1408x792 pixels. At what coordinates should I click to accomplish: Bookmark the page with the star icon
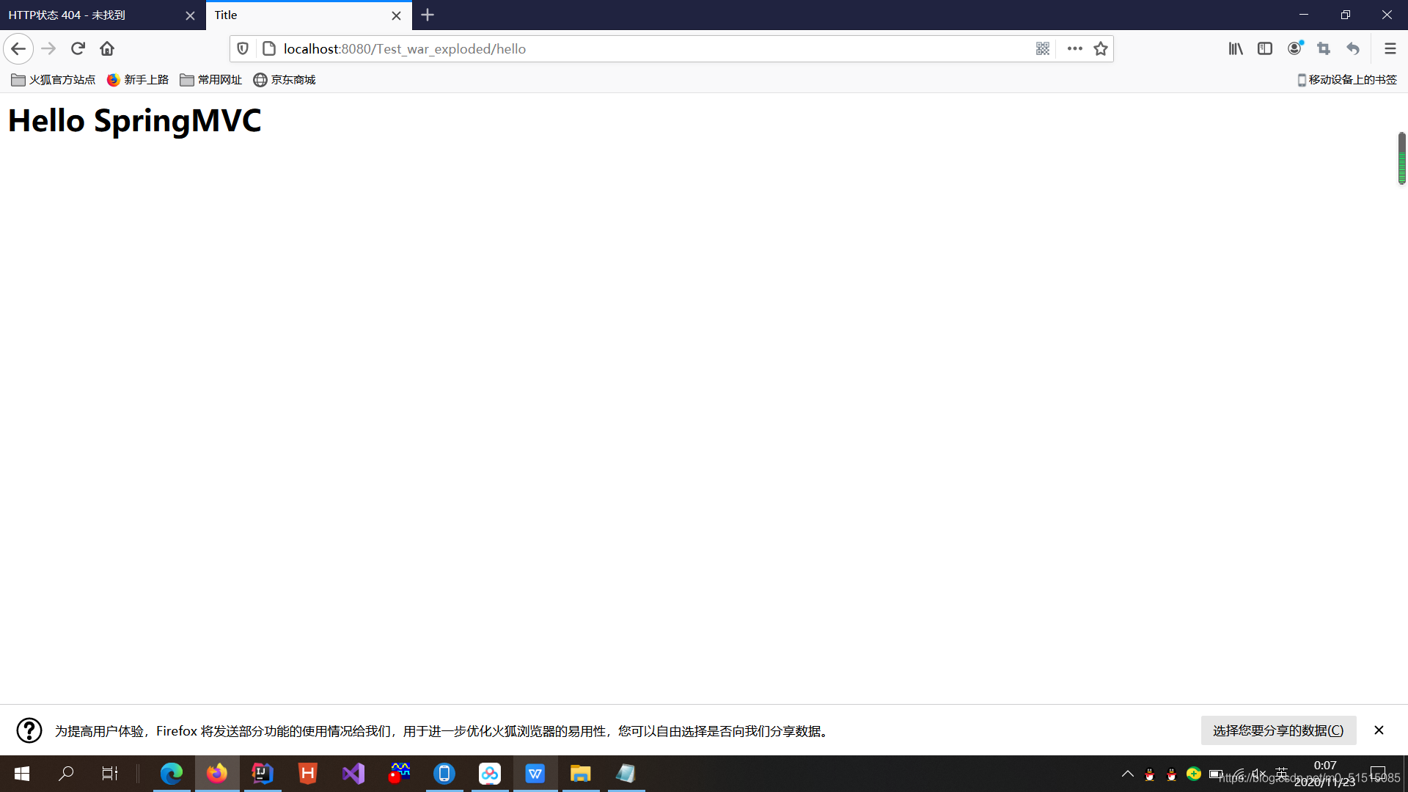1101,48
